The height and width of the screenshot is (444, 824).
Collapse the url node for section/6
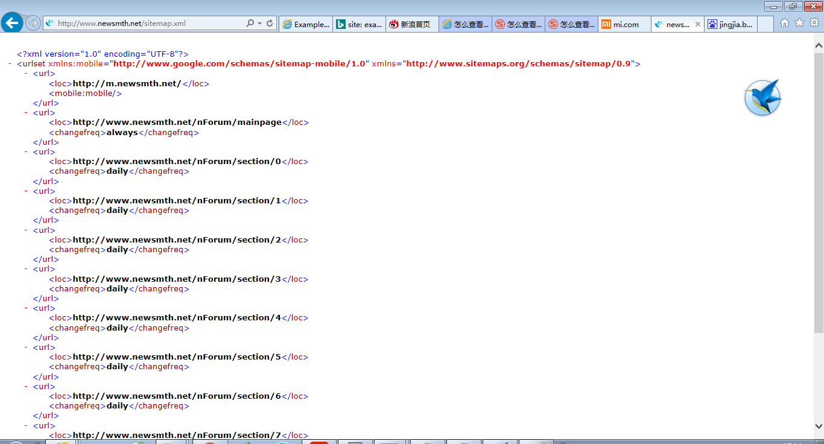tap(26, 386)
